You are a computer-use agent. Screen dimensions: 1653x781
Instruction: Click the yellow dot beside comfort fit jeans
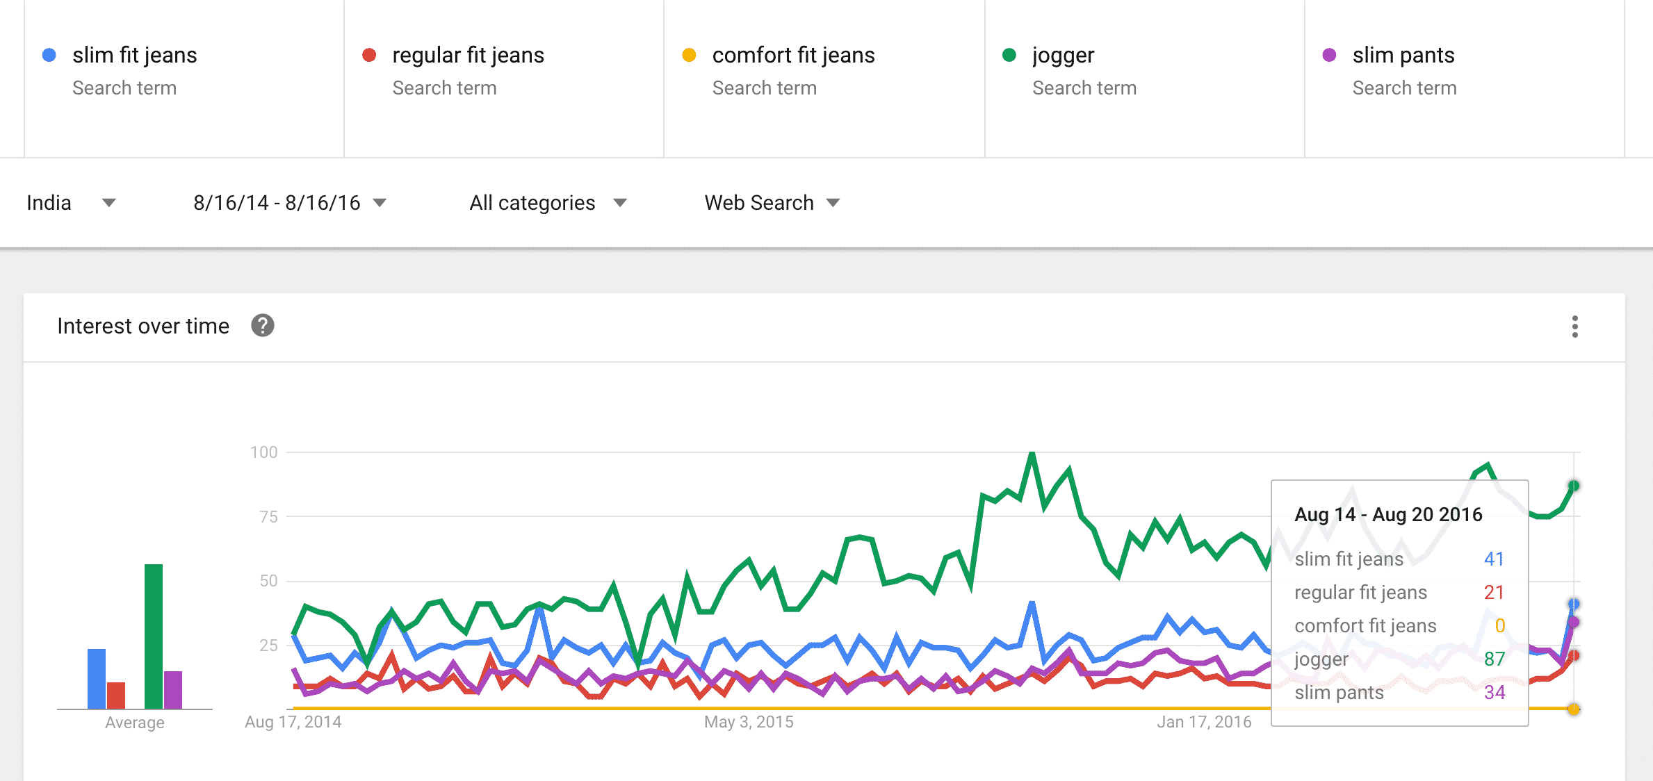[689, 56]
